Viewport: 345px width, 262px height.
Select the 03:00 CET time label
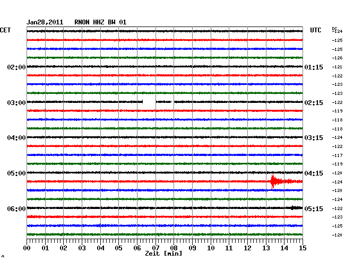16,103
